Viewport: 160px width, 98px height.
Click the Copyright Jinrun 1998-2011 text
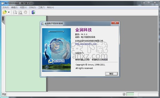click(90, 65)
